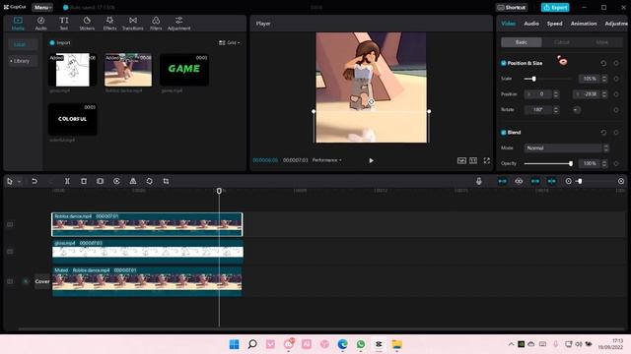631x354 pixels.
Task: Open the Stickers panel
Action: point(87,24)
